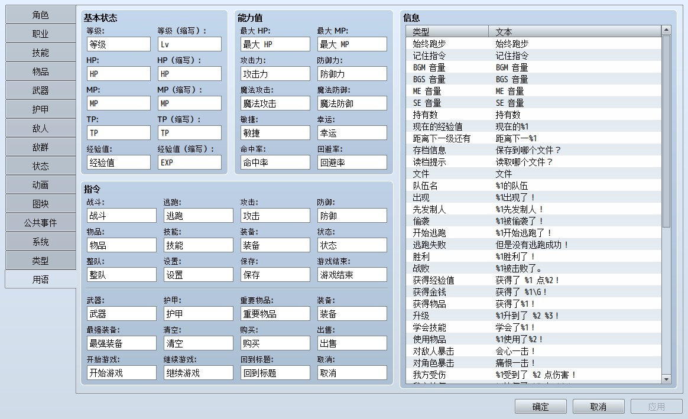Select the 用语 tab
This screenshot has height=419, width=688.
coord(40,280)
